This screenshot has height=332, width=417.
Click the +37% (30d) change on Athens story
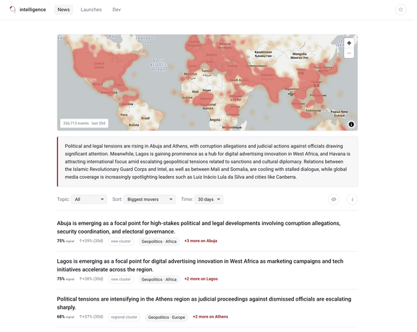[91, 317]
